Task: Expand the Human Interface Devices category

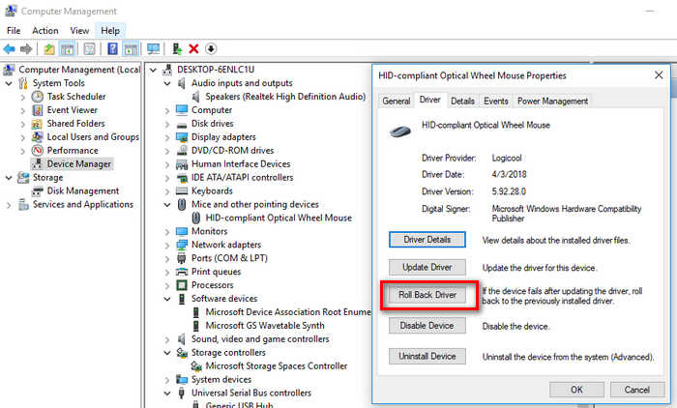Action: tap(167, 164)
